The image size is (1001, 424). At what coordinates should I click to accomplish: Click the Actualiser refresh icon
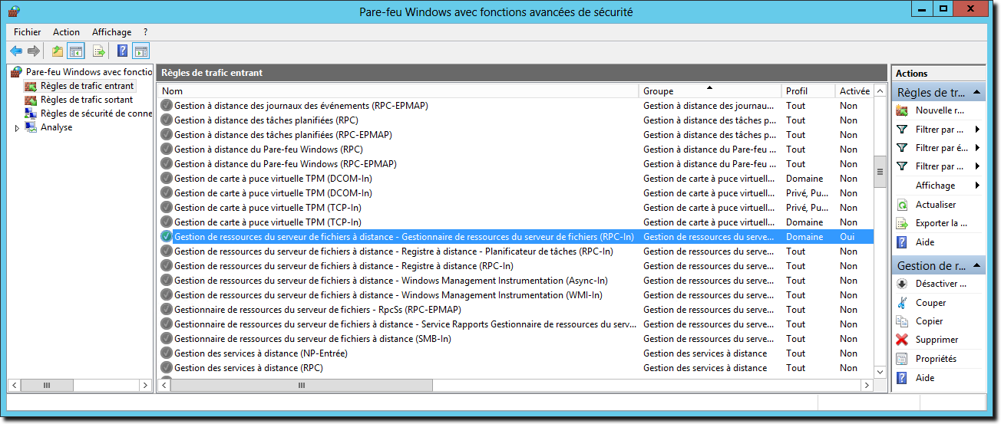(903, 205)
